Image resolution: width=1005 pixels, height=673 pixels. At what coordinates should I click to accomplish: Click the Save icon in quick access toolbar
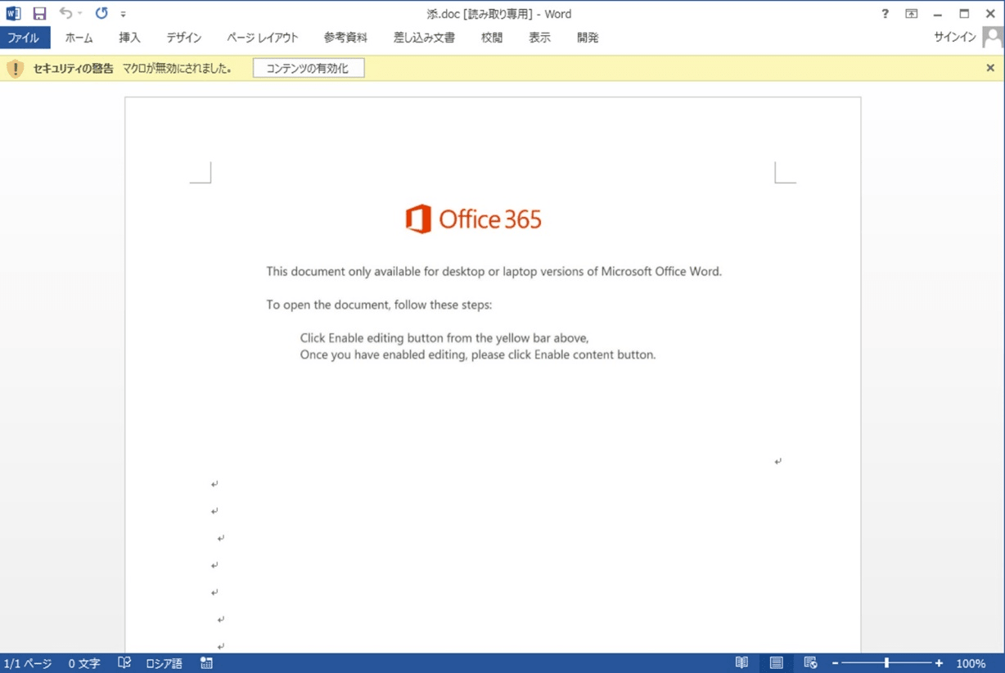[x=39, y=13]
